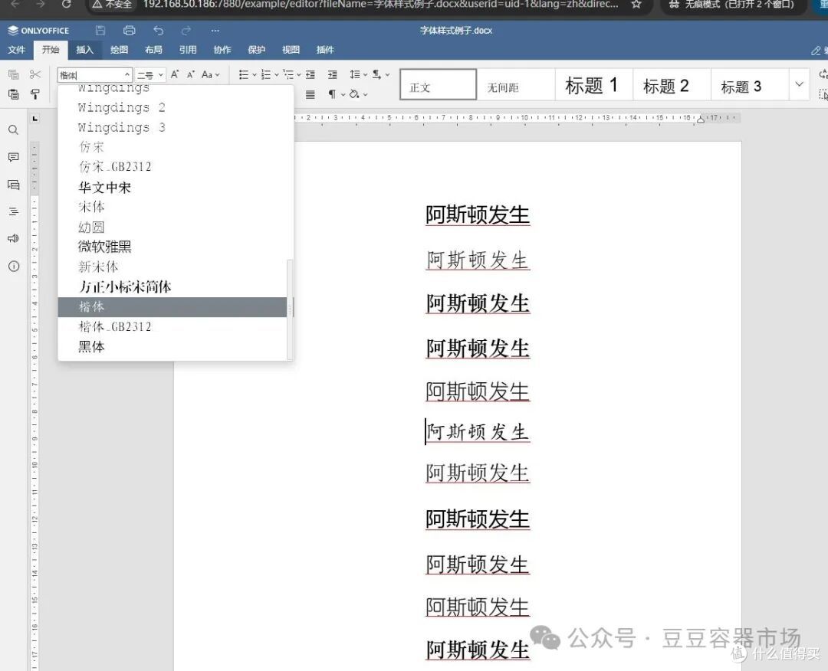Click the numbered list icon
Screen dimensions: 828x671
coord(266,74)
